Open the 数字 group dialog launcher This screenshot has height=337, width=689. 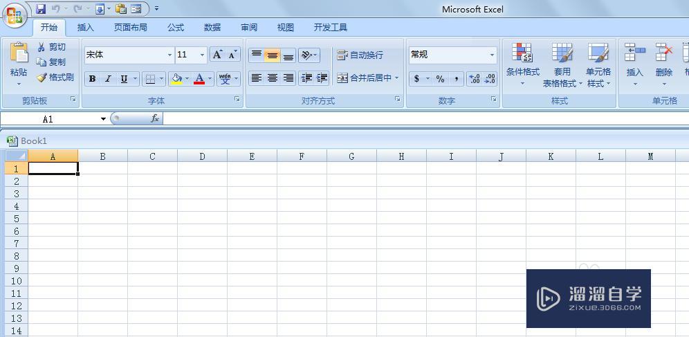(x=493, y=100)
